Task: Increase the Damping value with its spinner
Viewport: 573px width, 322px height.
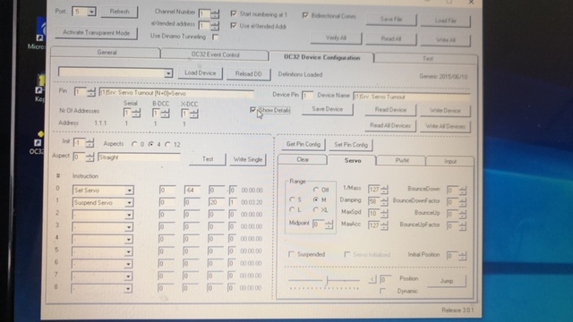Action: (384, 199)
